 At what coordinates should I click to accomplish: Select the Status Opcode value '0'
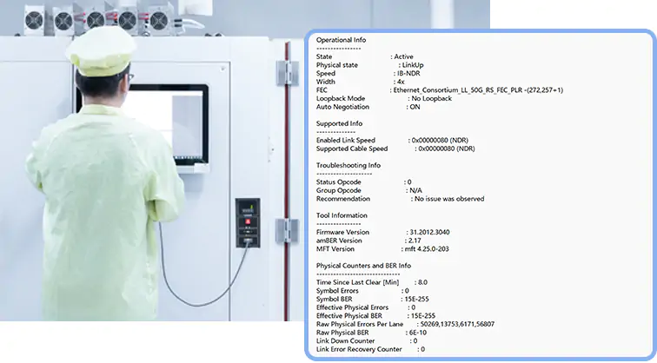(409, 182)
